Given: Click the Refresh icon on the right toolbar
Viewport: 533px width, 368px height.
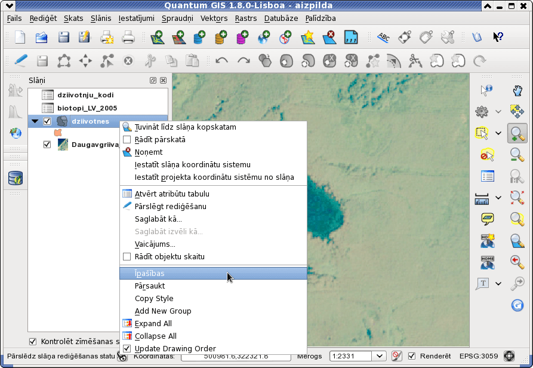Looking at the screenshot, I should pos(517,305).
